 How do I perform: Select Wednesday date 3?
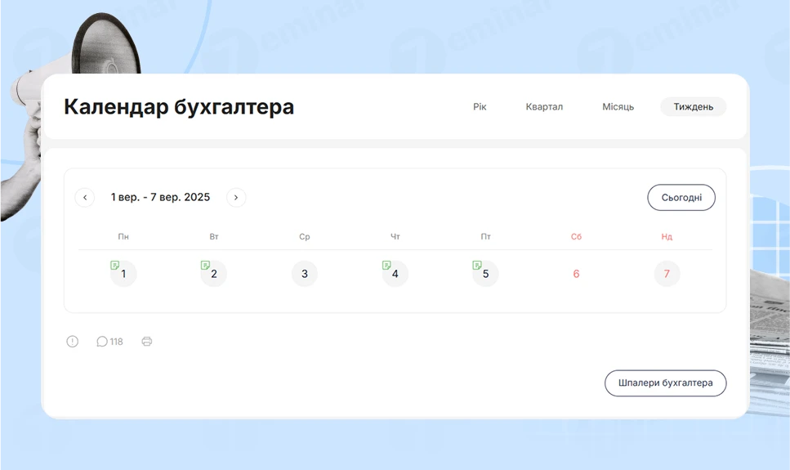click(304, 274)
